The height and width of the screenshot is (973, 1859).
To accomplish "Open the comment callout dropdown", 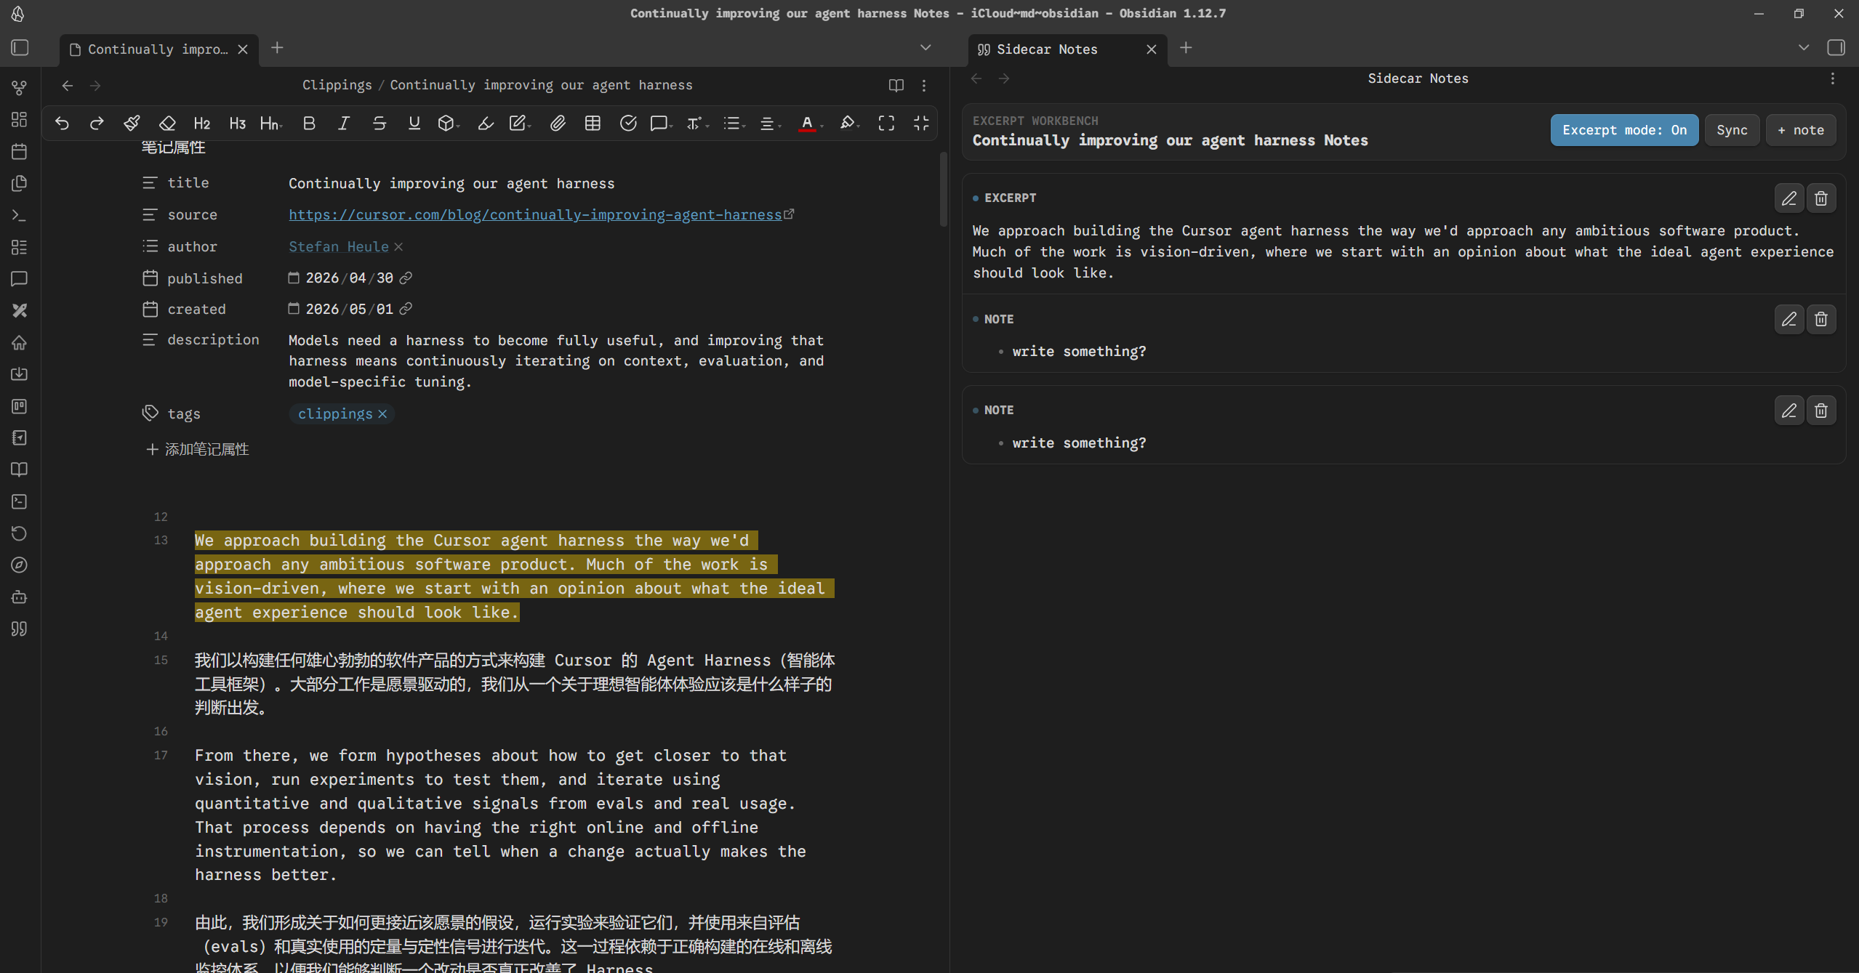I will [x=662, y=124].
